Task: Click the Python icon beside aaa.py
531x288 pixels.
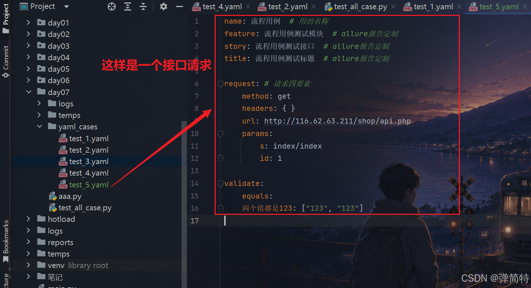Action: tap(53, 196)
